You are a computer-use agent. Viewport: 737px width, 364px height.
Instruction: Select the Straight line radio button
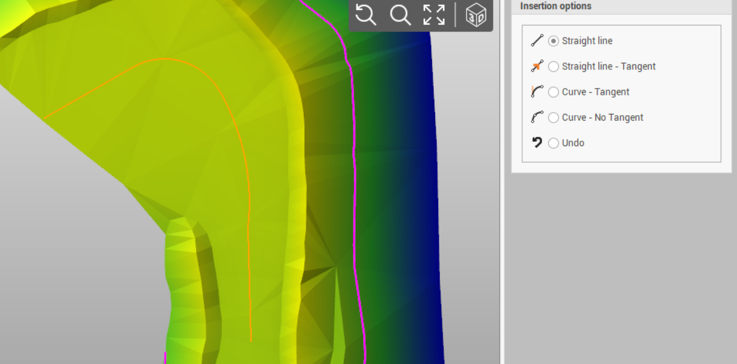coord(553,40)
